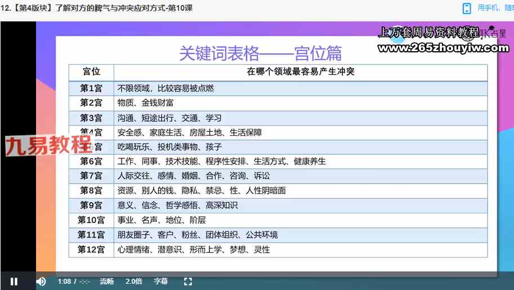The width and height of the screenshot is (514, 290).
Task: Toggle 字幕 subtitles on the player
Action: pos(161,282)
